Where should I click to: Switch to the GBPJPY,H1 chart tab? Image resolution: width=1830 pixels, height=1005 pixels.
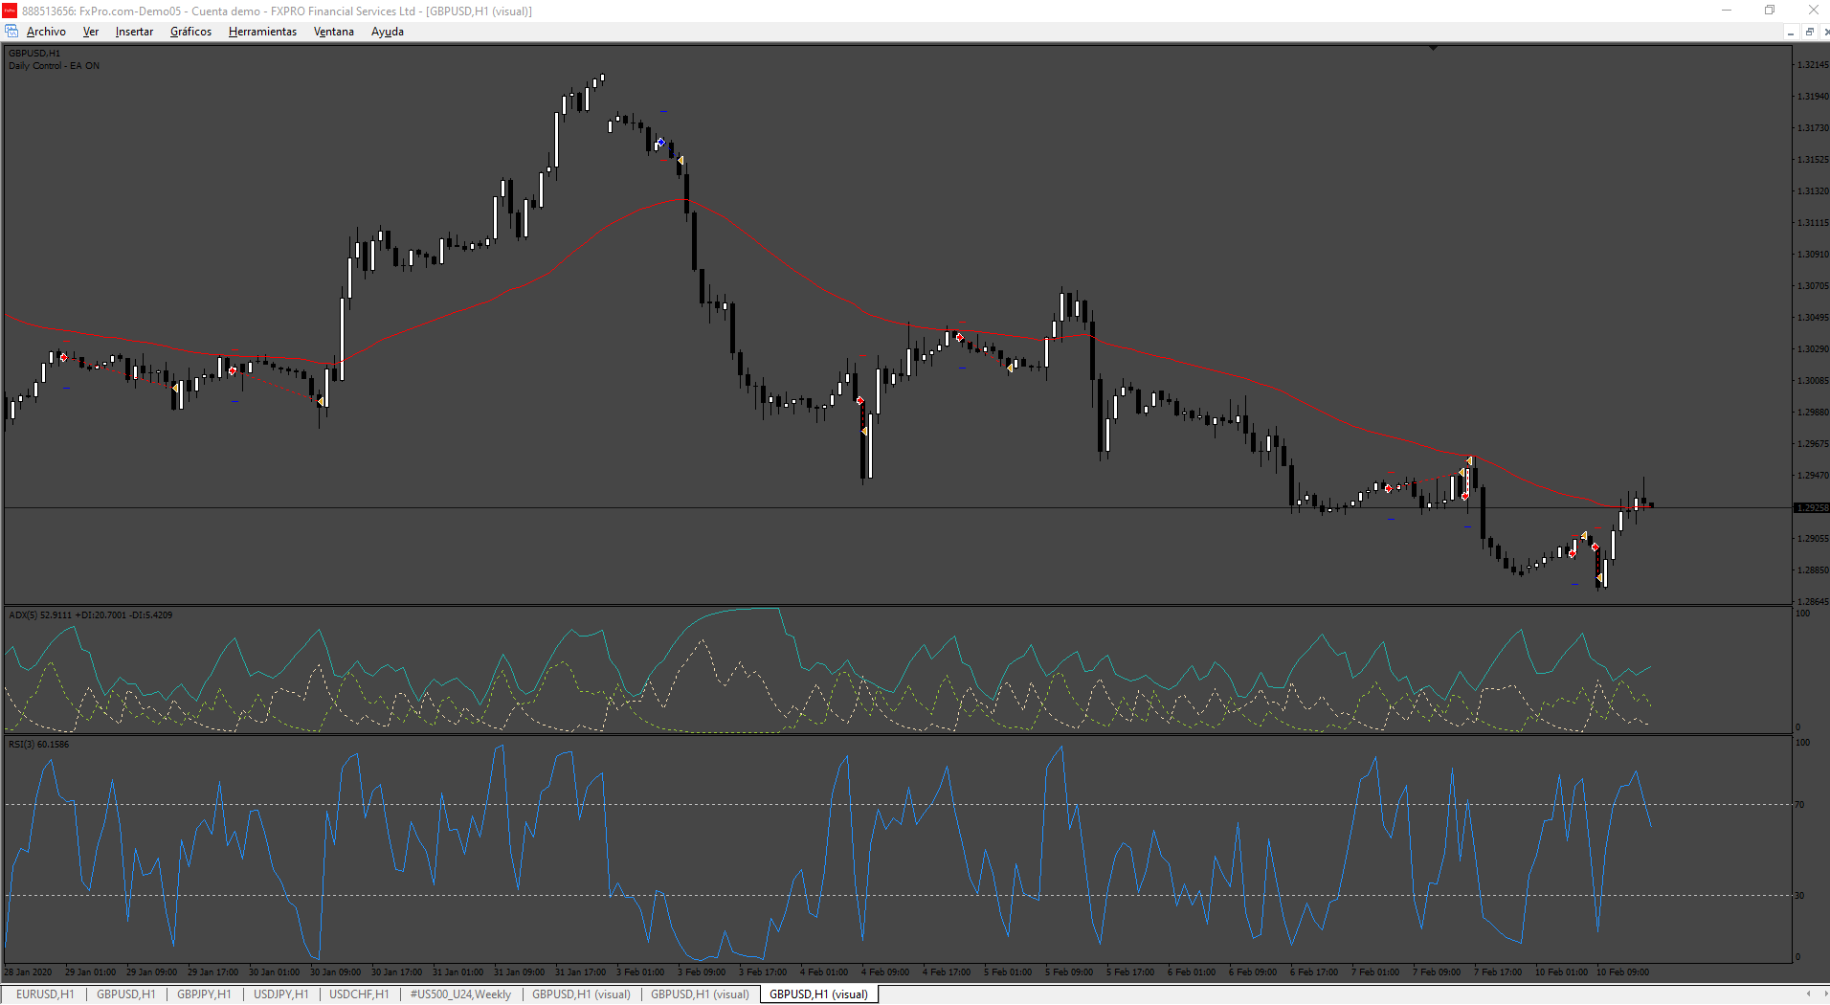pyautogui.click(x=204, y=994)
